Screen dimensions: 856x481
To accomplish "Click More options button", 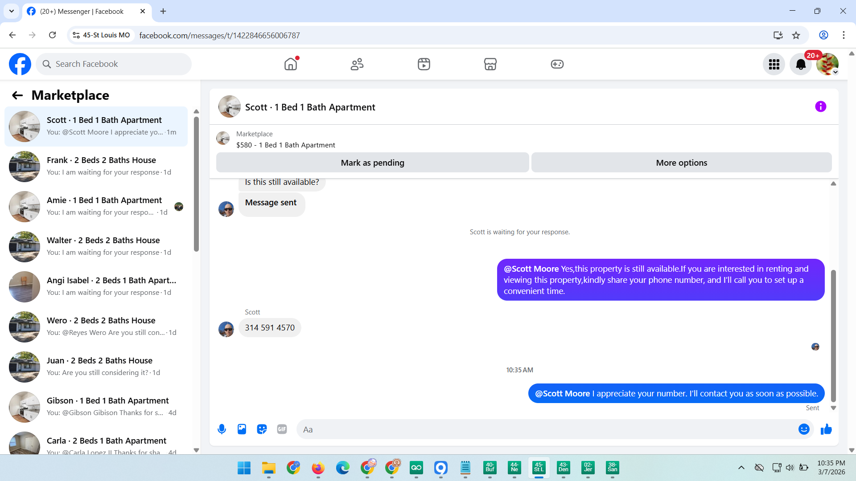I will click(682, 163).
